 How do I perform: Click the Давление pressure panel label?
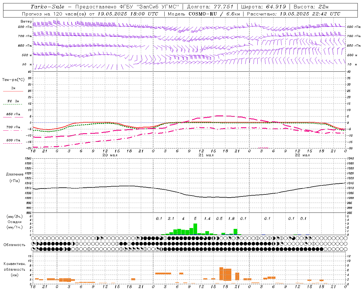click(15, 174)
